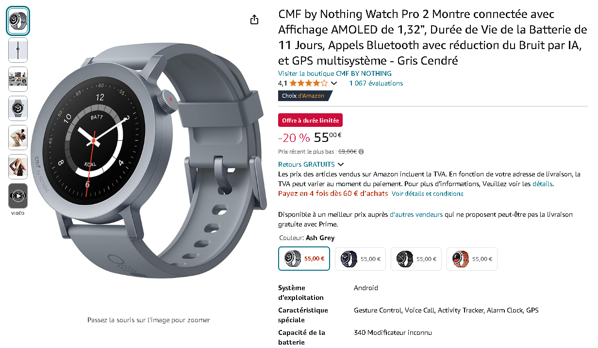598x348 pixels.
Task: Choose the orange watch color variant
Action: pyautogui.click(x=472, y=259)
